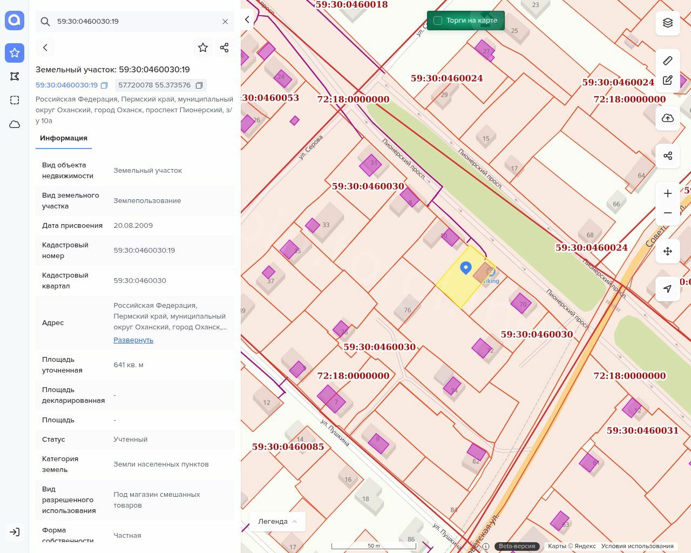Select the ruler measurement tool

tap(668, 60)
